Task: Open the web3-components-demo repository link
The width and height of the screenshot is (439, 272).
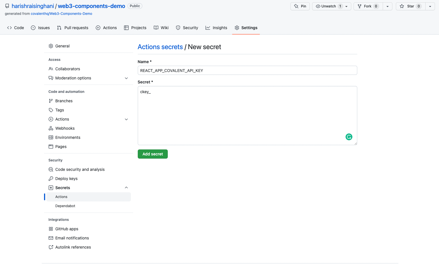Action: (x=91, y=6)
